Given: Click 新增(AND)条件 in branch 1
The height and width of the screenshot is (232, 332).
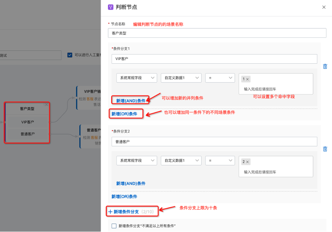Looking at the screenshot, I should (x=131, y=101).
